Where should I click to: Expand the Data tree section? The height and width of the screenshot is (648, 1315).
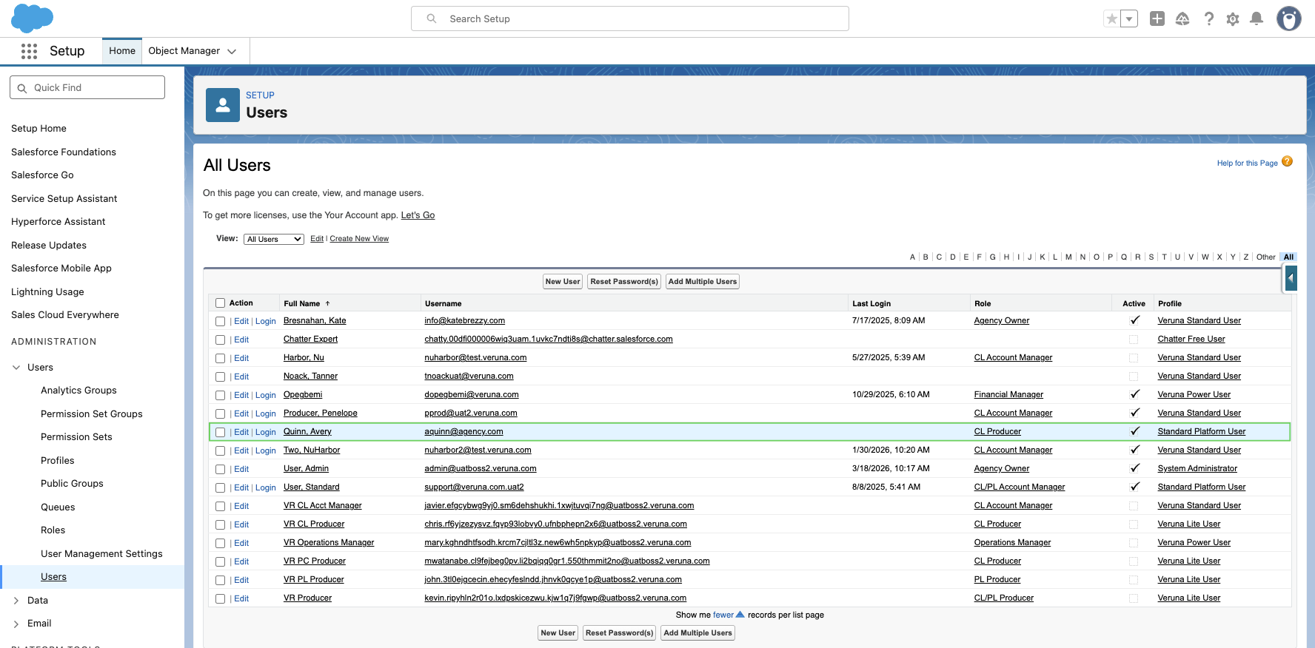click(x=16, y=601)
